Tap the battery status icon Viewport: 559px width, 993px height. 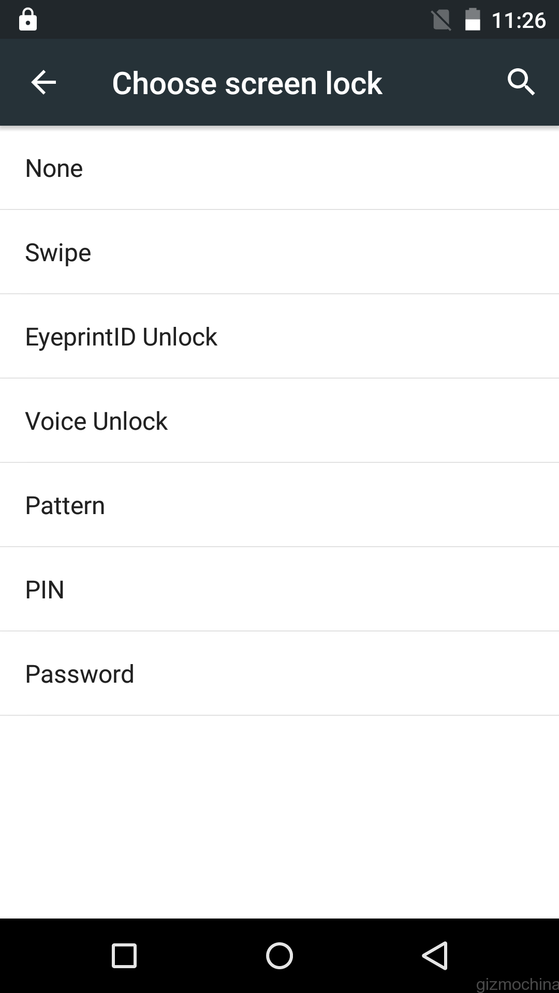(x=473, y=20)
